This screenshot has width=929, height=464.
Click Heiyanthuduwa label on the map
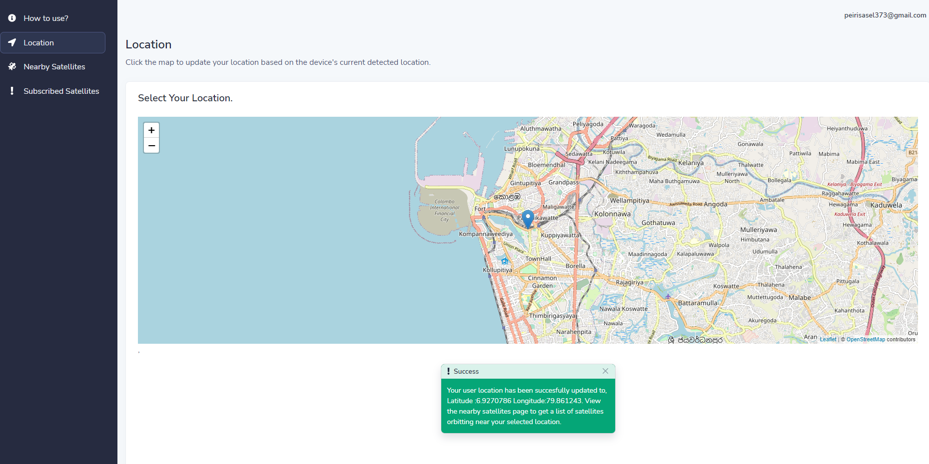point(847,128)
